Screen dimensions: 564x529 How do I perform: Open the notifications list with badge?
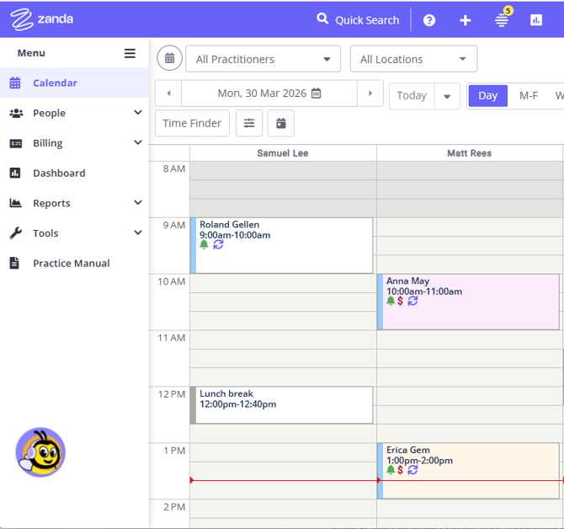[x=502, y=19]
